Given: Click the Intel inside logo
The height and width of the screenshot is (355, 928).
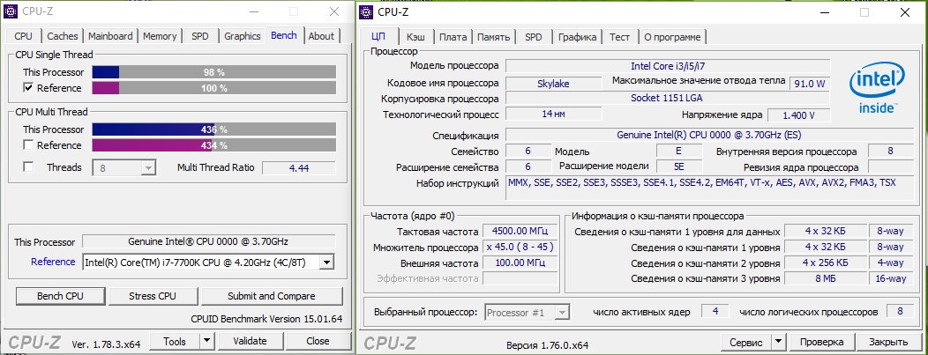Looking at the screenshot, I should (x=877, y=89).
